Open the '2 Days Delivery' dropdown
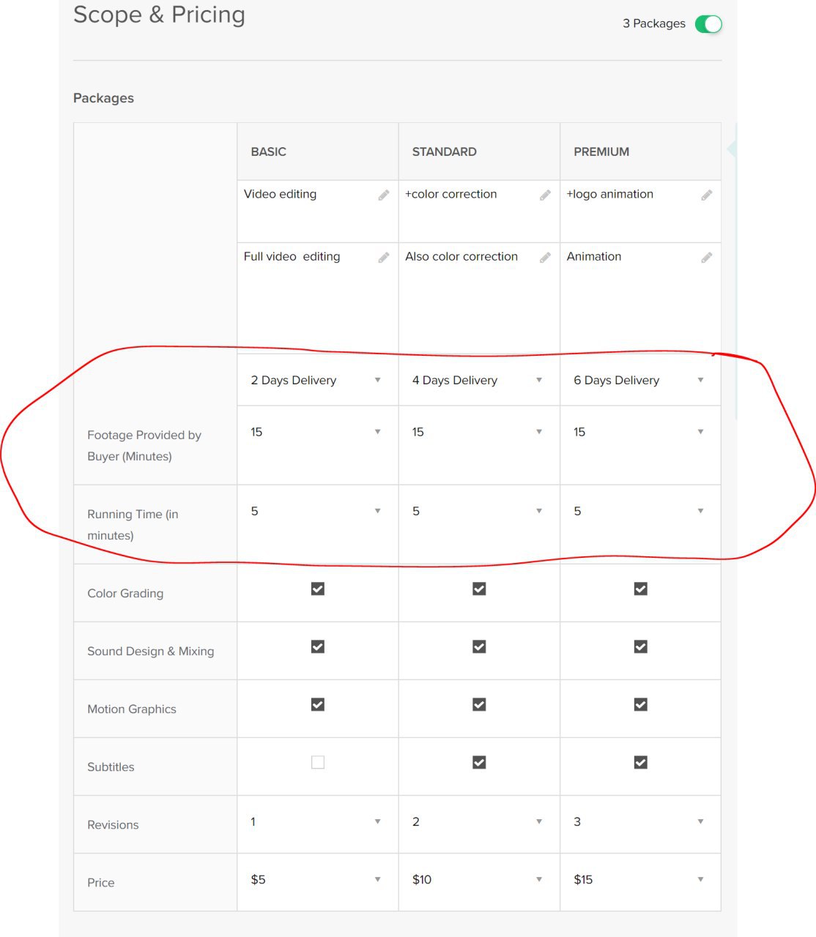This screenshot has width=816, height=937. [317, 380]
